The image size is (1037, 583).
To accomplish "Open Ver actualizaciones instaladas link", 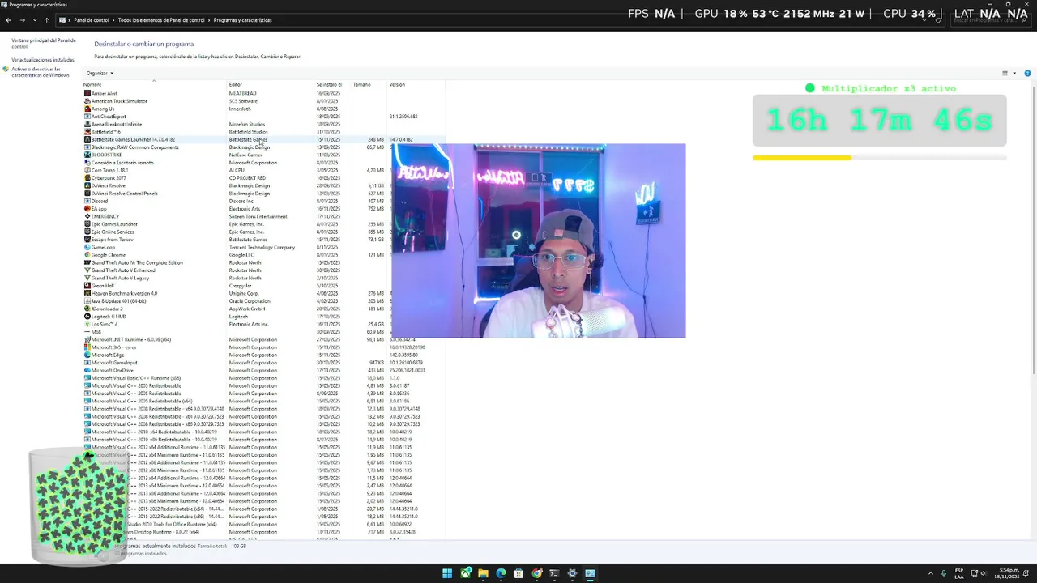I will 43,60.
